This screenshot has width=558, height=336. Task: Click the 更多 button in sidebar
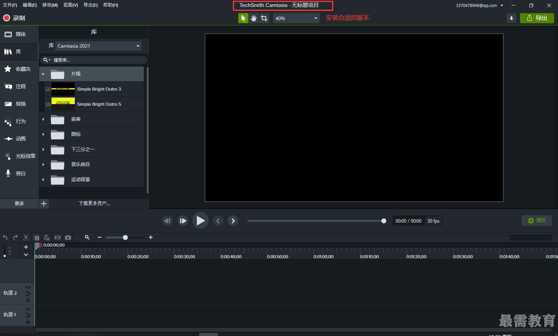click(x=19, y=204)
